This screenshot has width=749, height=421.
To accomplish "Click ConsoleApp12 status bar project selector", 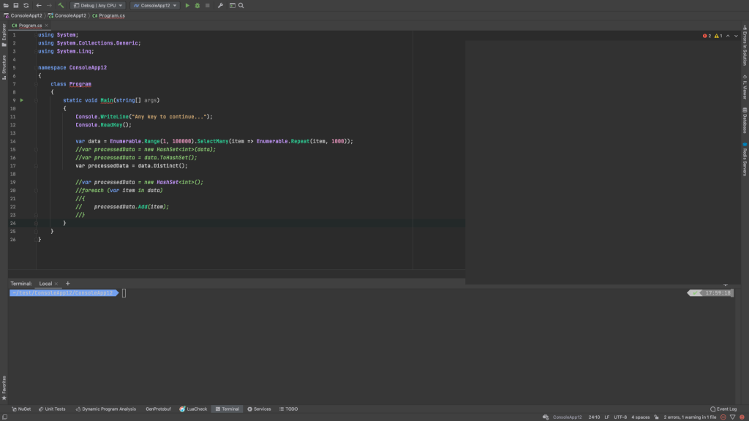I will (568, 417).
